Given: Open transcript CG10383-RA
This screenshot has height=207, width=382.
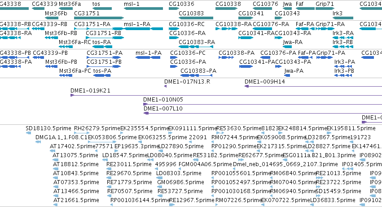Looking at the screenshot, I should (x=197, y=42).
